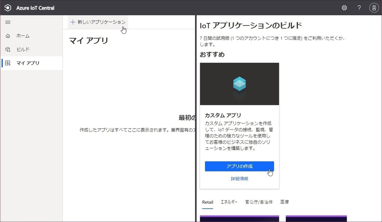Open ビルド using its sidebar icon
The image size is (382, 222).
click(x=8, y=49)
